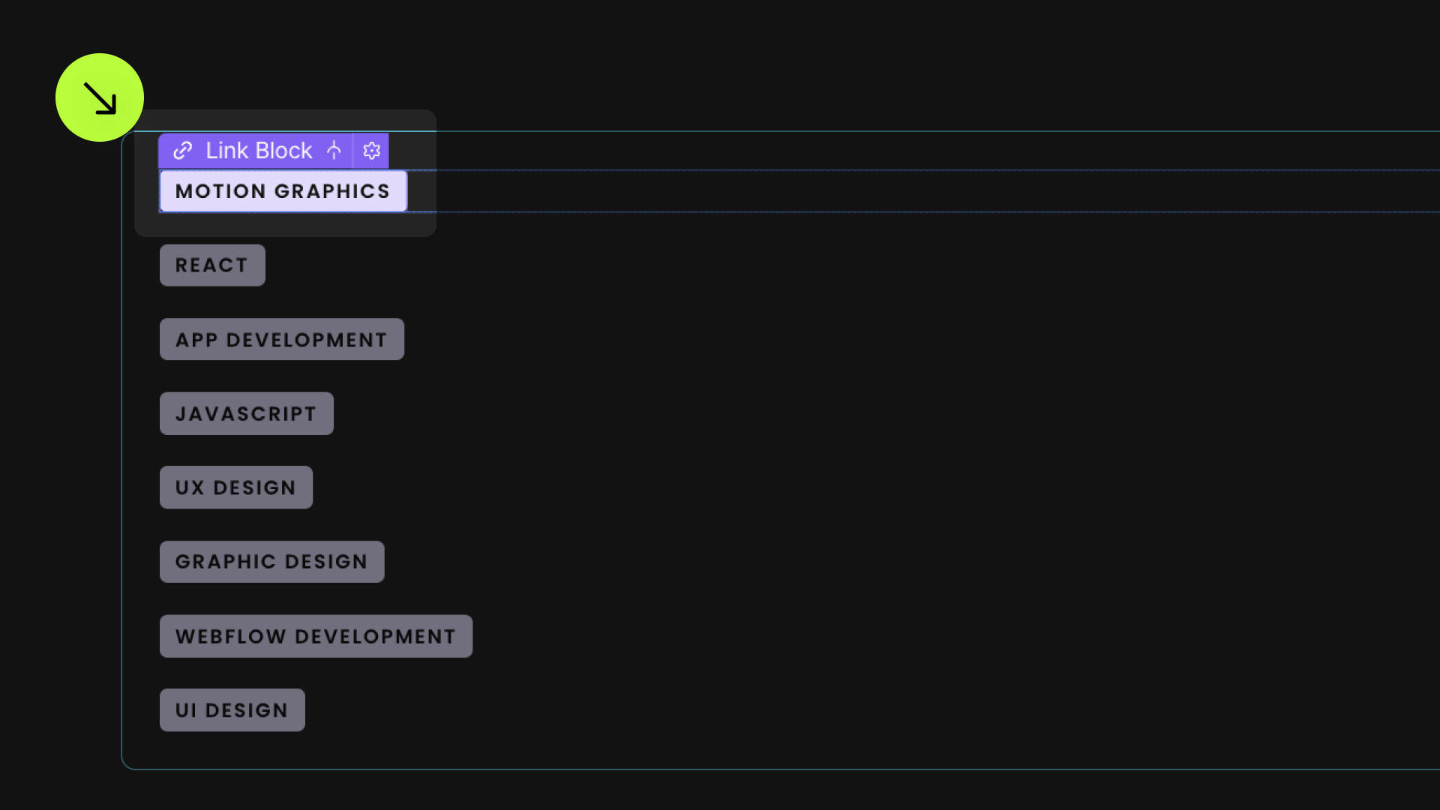Select the WEBFLOW DEVELOPMENT tag
Screen dimensions: 1440x810
pyautogui.click(x=316, y=637)
